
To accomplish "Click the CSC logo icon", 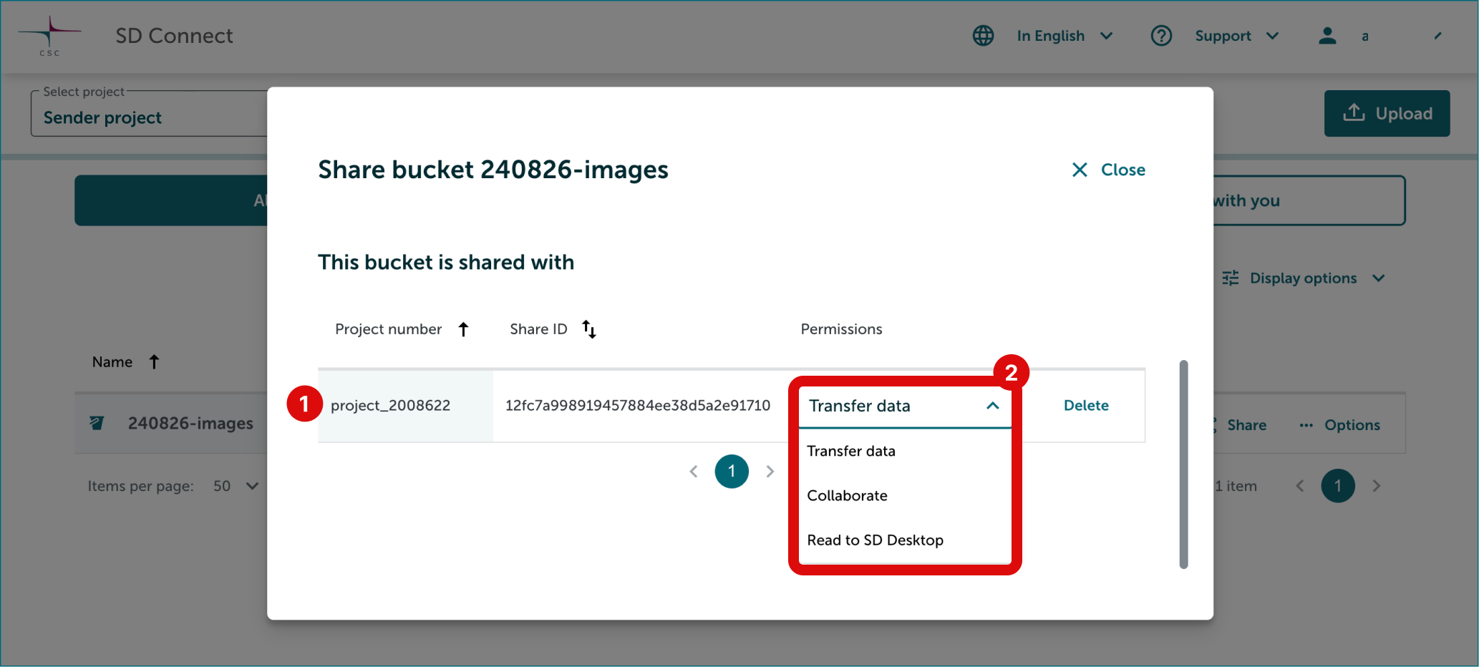I will (x=49, y=36).
